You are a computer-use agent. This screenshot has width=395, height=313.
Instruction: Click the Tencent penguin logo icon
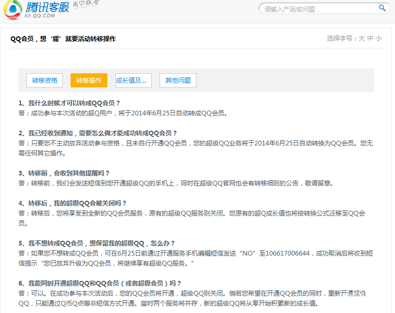tap(12, 9)
